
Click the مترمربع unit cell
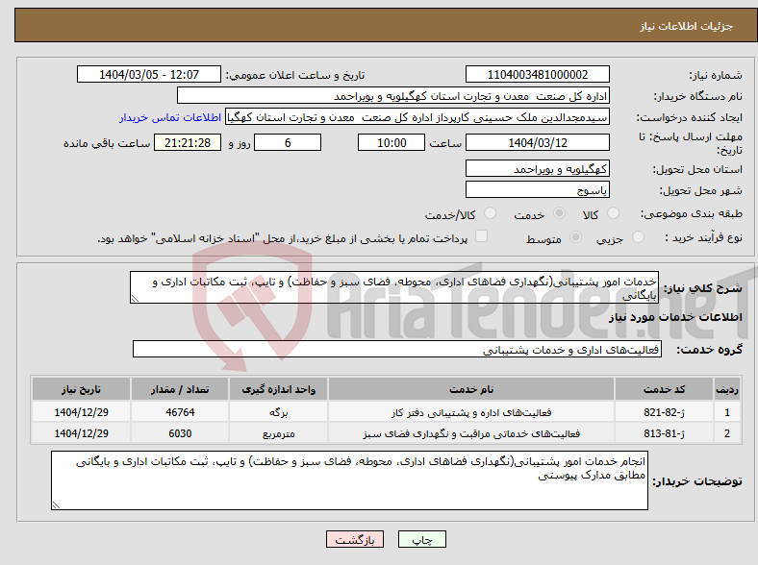point(278,433)
